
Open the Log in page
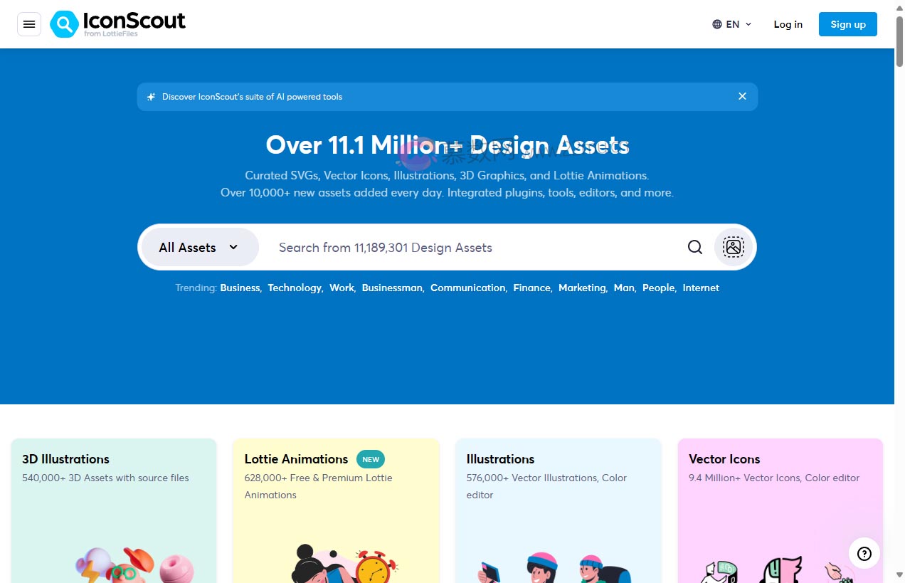coord(788,24)
